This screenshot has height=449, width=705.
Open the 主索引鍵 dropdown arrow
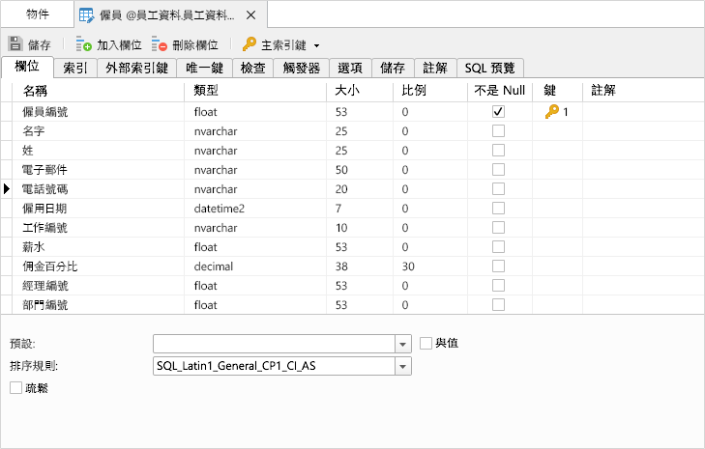(316, 45)
